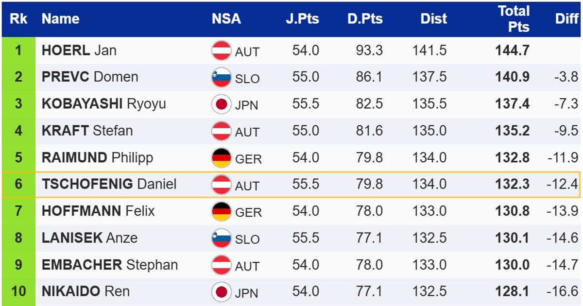Select PREVC Domen total points 140.9
Screen dimensions: 583x306
click(x=512, y=77)
